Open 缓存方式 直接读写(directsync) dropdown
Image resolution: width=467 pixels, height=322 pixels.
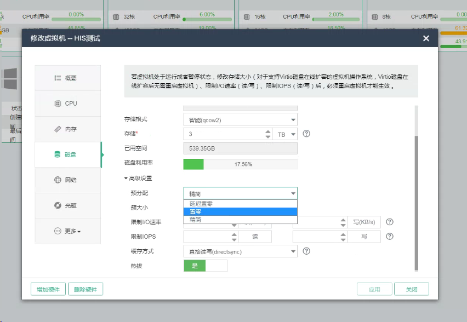[240, 251]
